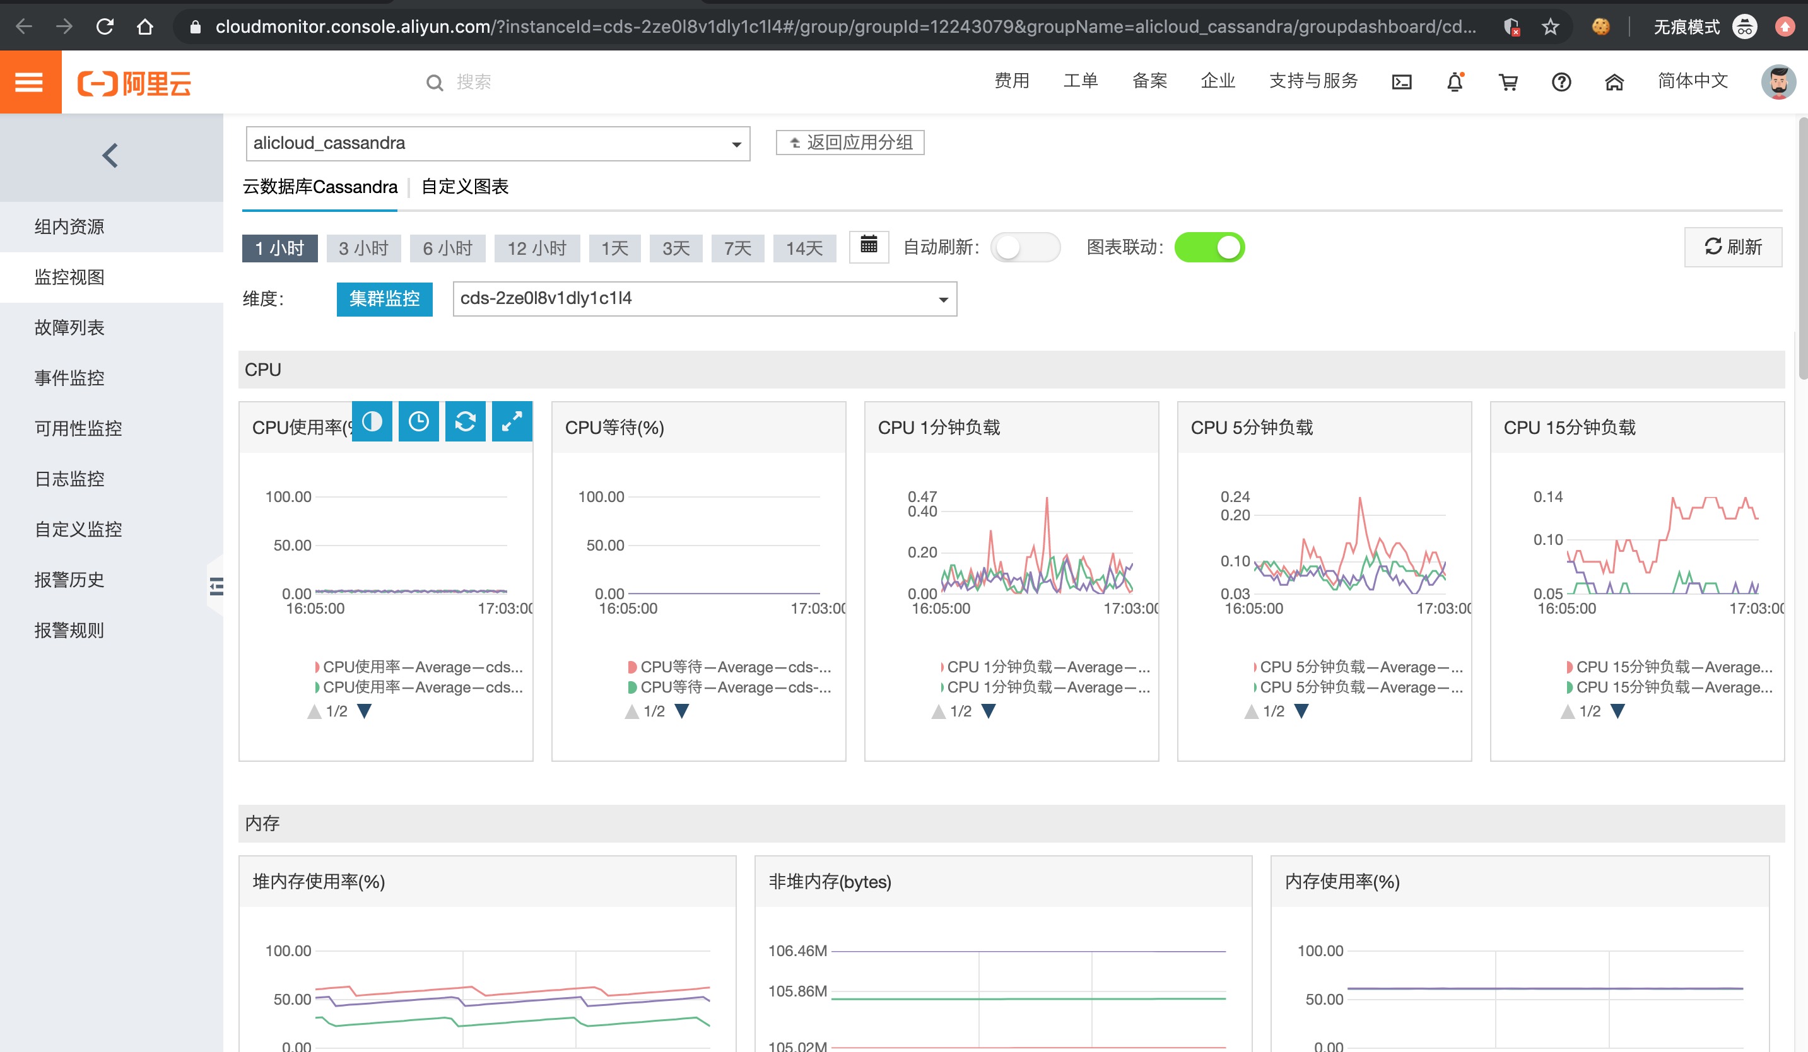Disable the chart linkage switch
The height and width of the screenshot is (1052, 1808).
(1209, 247)
